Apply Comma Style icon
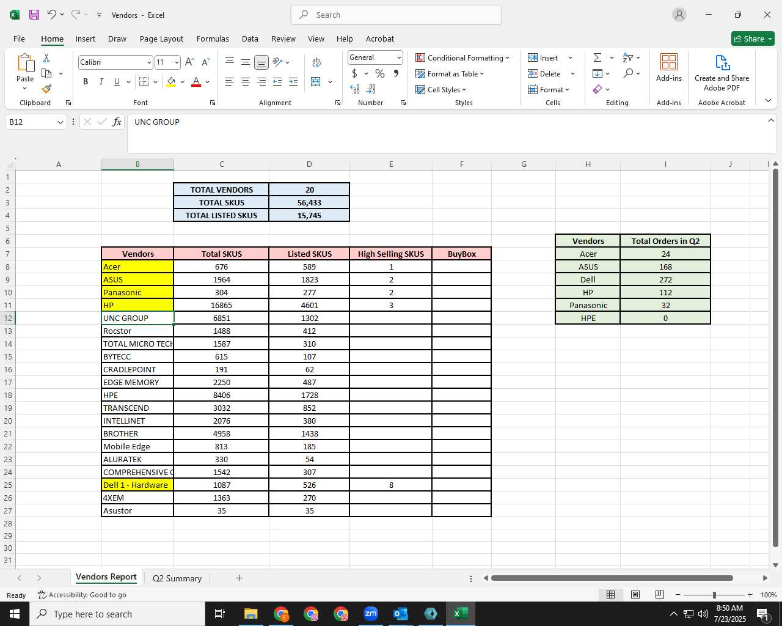 tap(396, 73)
